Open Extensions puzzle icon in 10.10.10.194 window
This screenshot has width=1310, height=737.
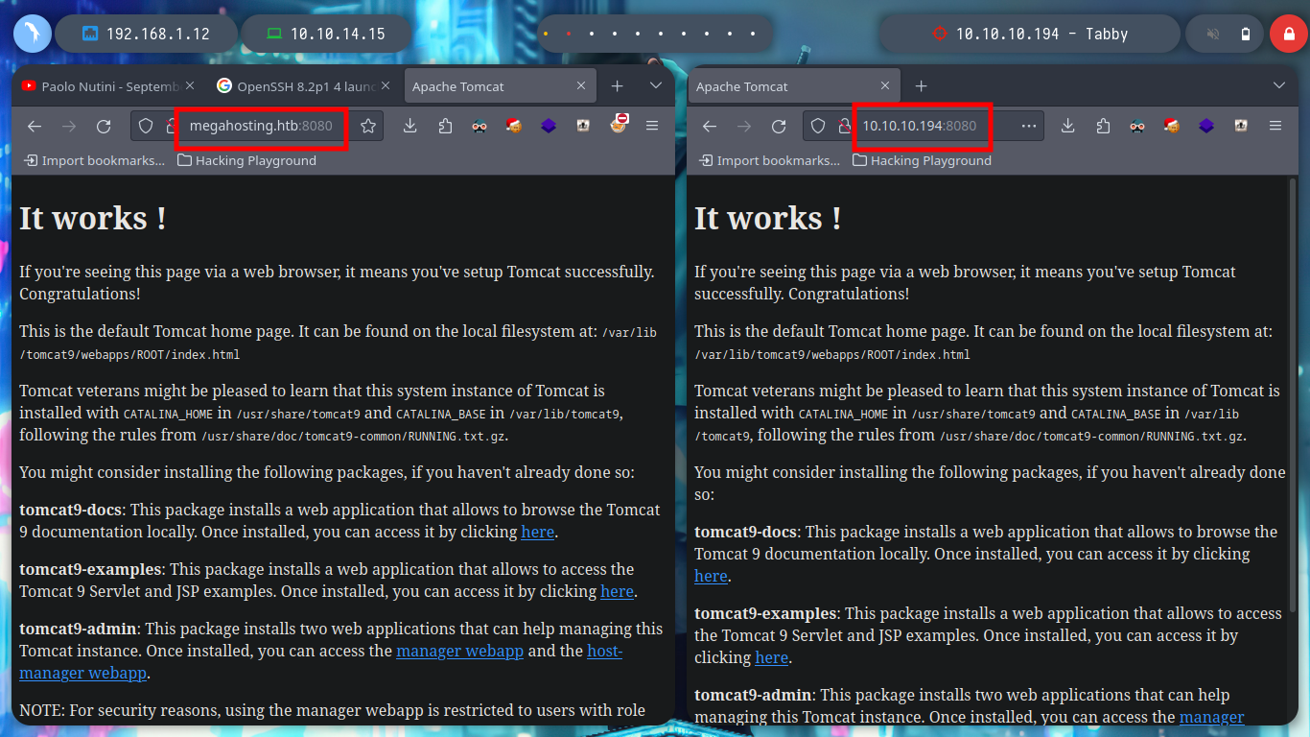[1103, 126]
